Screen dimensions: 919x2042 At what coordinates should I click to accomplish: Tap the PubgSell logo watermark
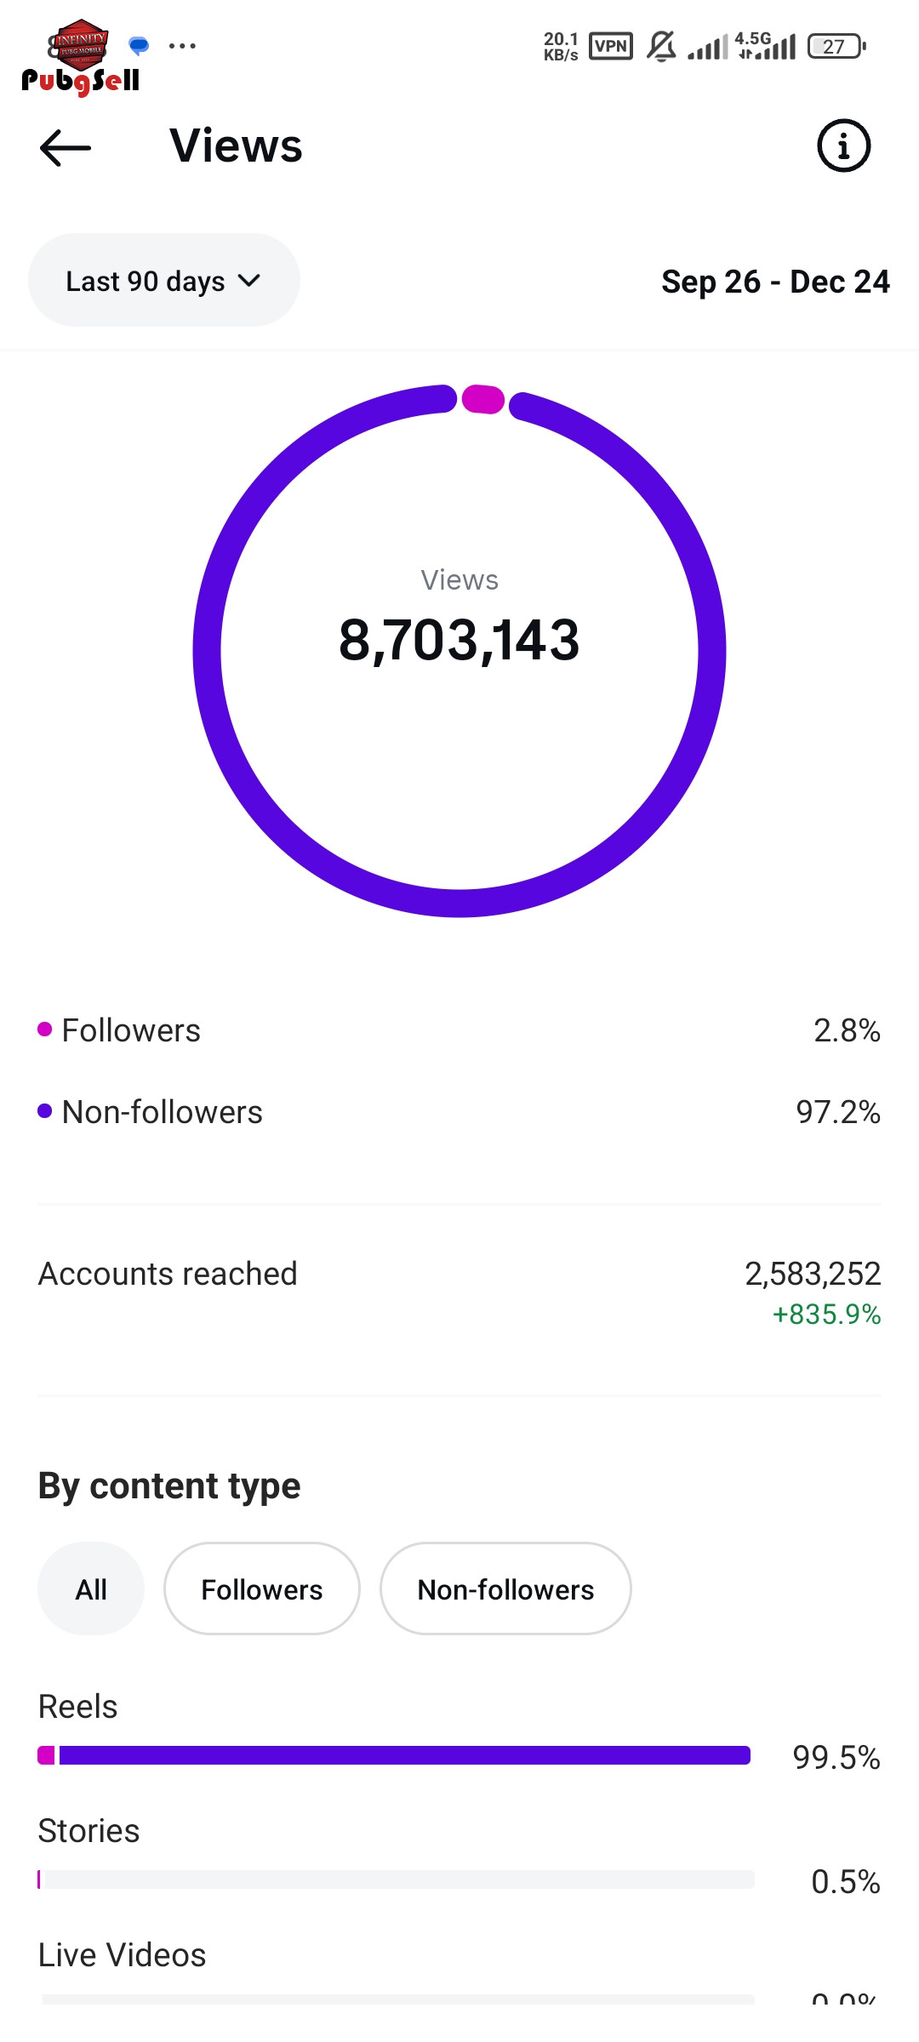81,60
